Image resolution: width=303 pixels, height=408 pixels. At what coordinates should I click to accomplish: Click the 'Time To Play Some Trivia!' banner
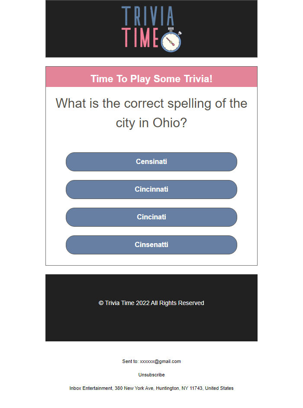pyautogui.click(x=151, y=79)
